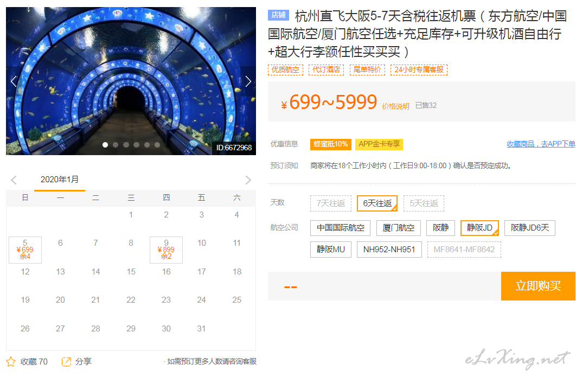Select airline 厦门航空

399,228
